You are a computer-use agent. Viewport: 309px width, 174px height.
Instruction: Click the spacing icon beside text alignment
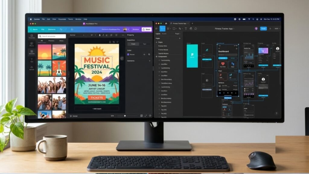click(x=116, y=35)
